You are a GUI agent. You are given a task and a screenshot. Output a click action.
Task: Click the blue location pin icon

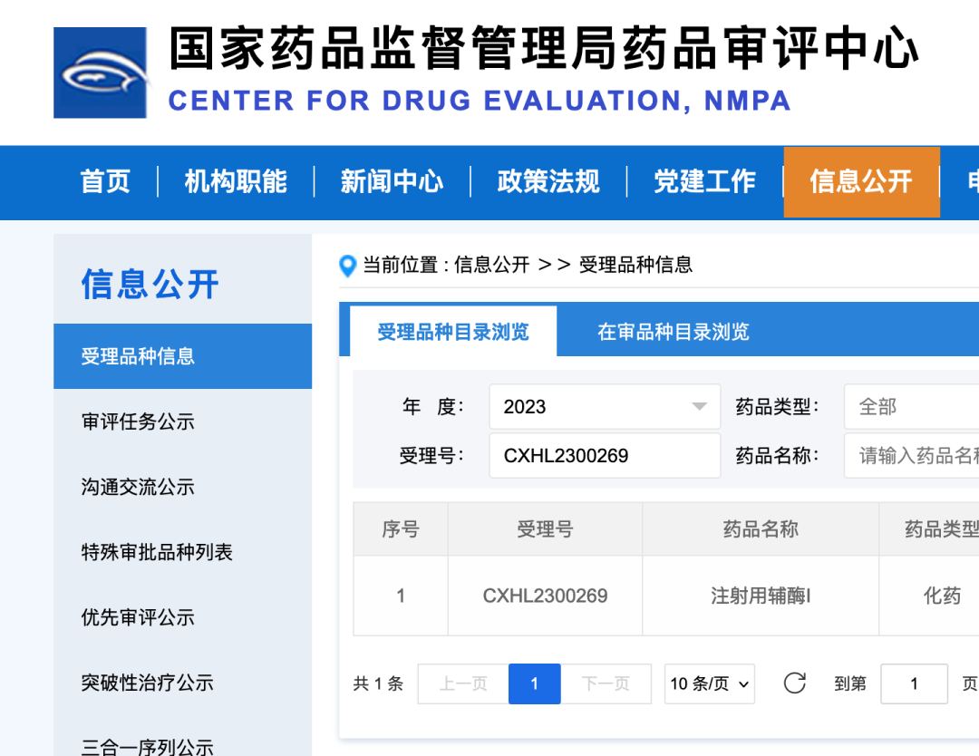[347, 266]
